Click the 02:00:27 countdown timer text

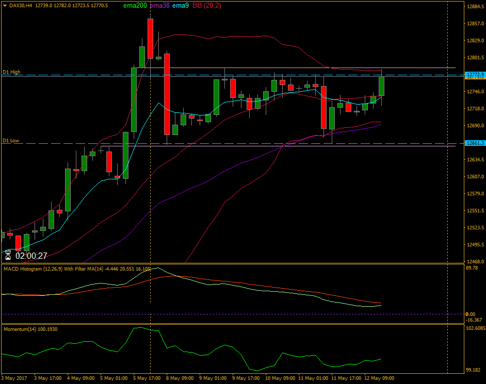[32, 254]
